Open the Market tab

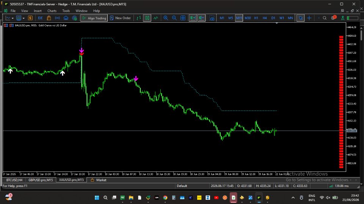99,180
